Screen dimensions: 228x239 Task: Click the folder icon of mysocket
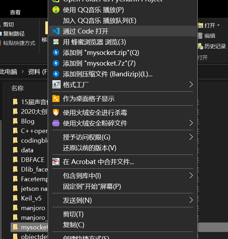15,227
